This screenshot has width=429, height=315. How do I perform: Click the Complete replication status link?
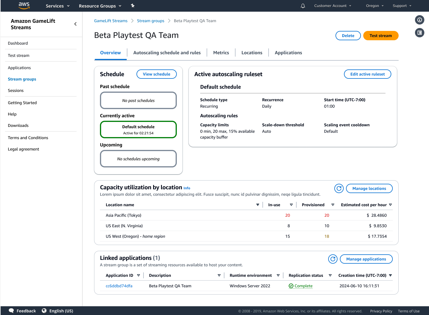304,286
